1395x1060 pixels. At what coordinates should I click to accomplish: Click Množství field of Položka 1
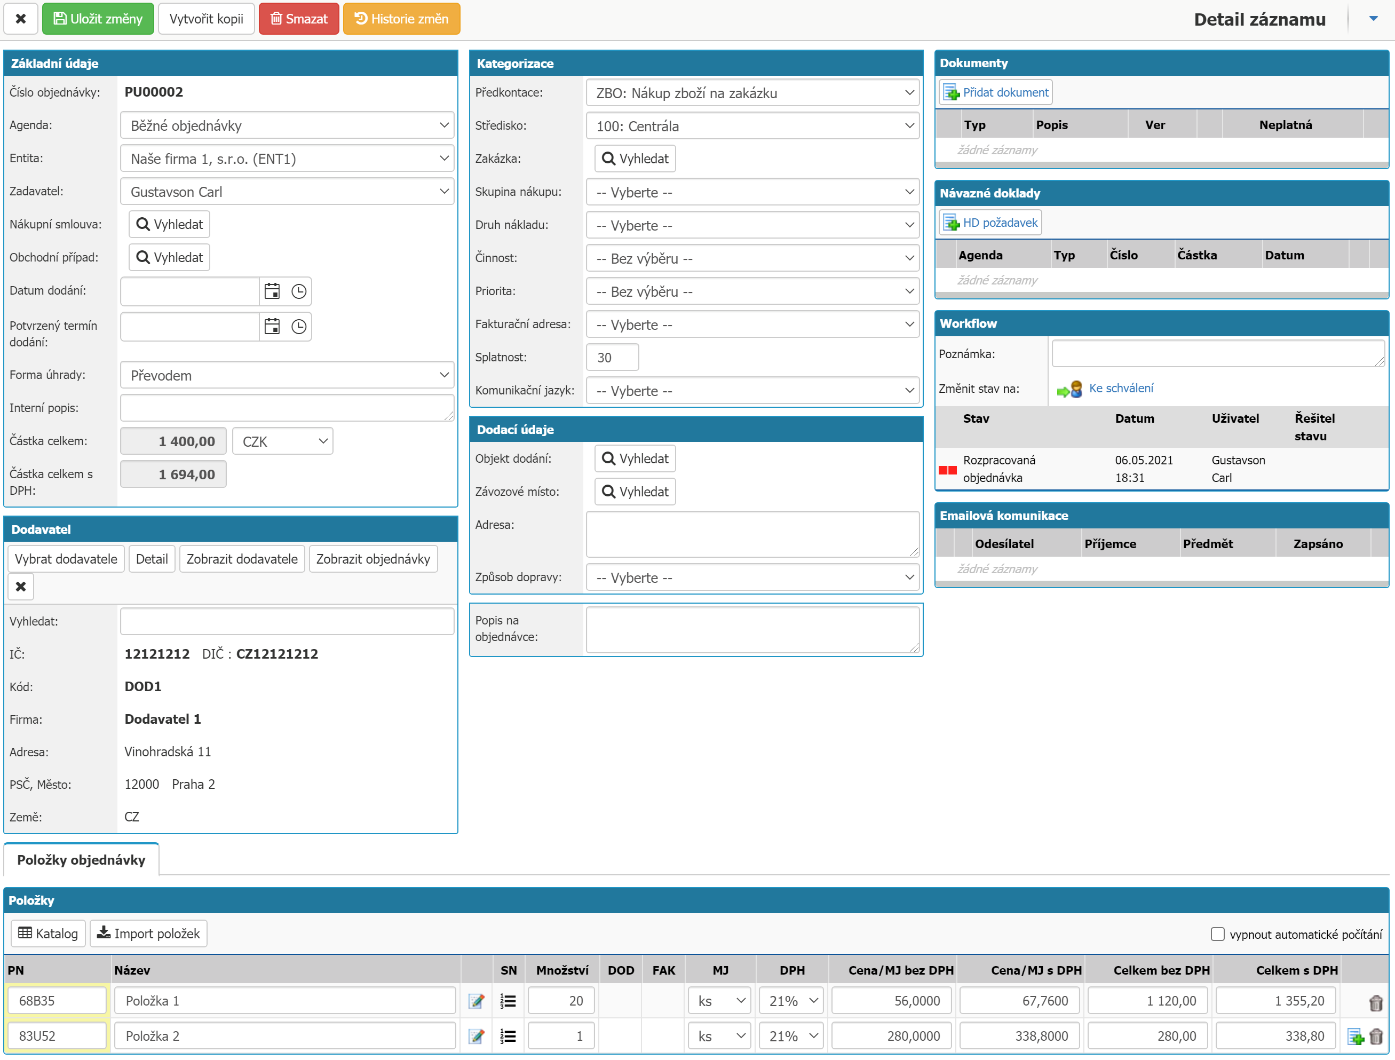(x=561, y=1001)
